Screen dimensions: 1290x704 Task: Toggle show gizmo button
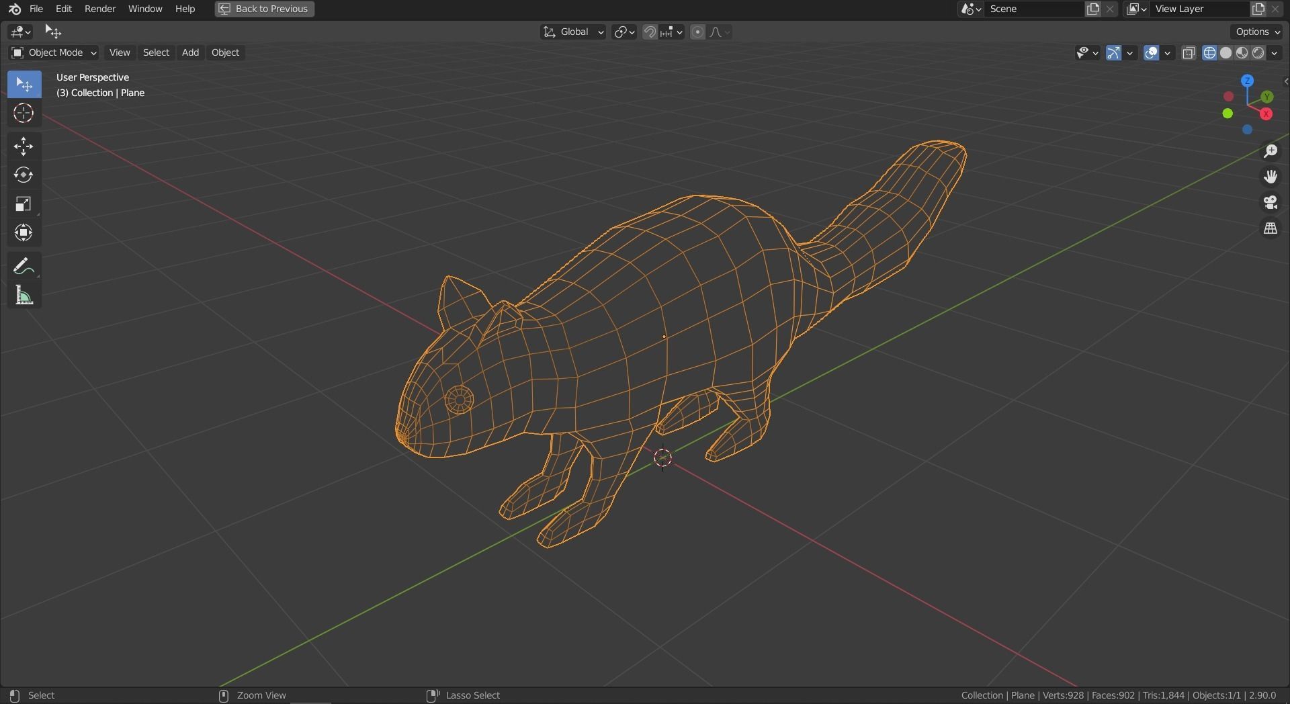click(x=1113, y=52)
